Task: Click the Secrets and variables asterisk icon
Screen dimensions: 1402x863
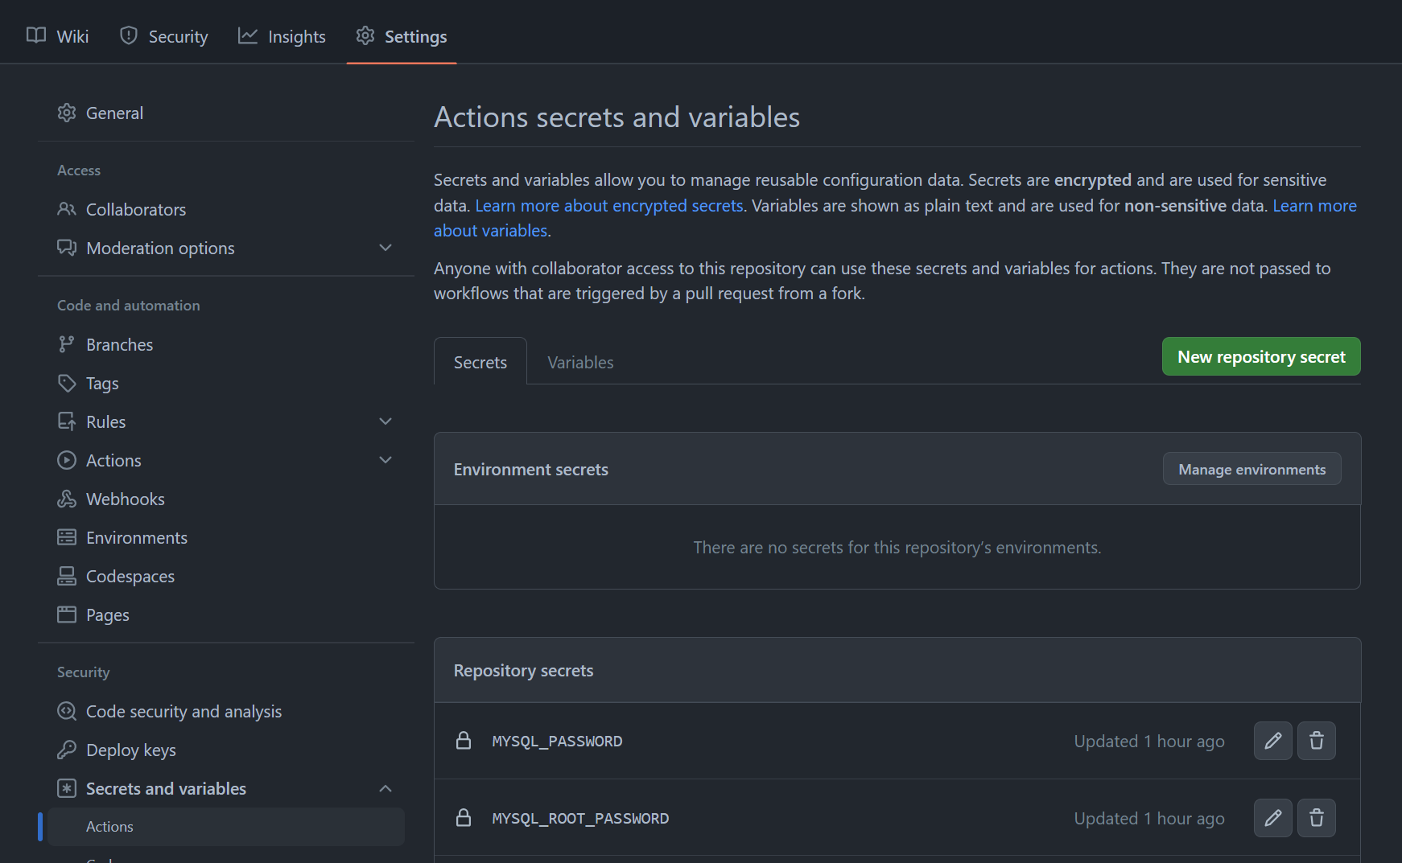Action: [x=67, y=788]
